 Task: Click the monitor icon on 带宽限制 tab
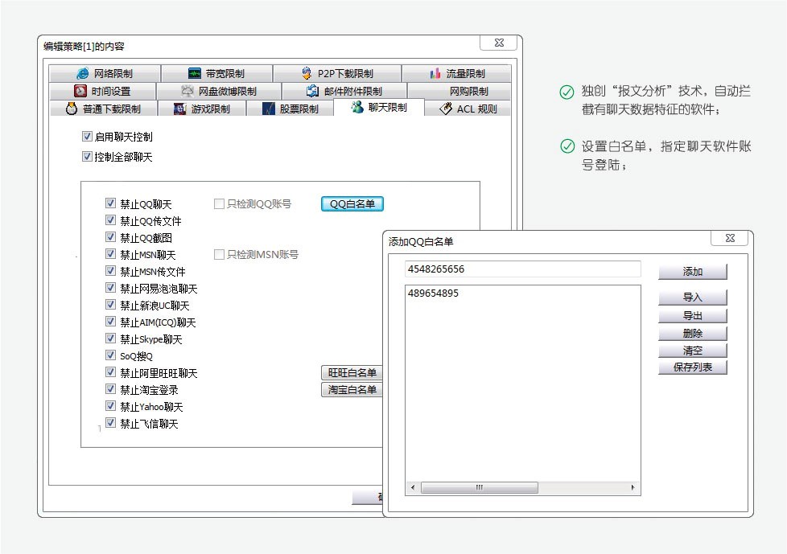tap(194, 73)
